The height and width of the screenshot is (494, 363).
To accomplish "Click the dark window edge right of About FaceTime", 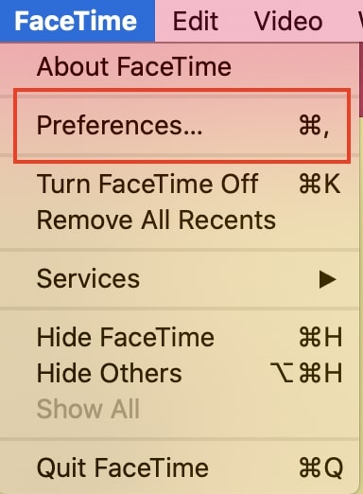I will tap(361, 79).
